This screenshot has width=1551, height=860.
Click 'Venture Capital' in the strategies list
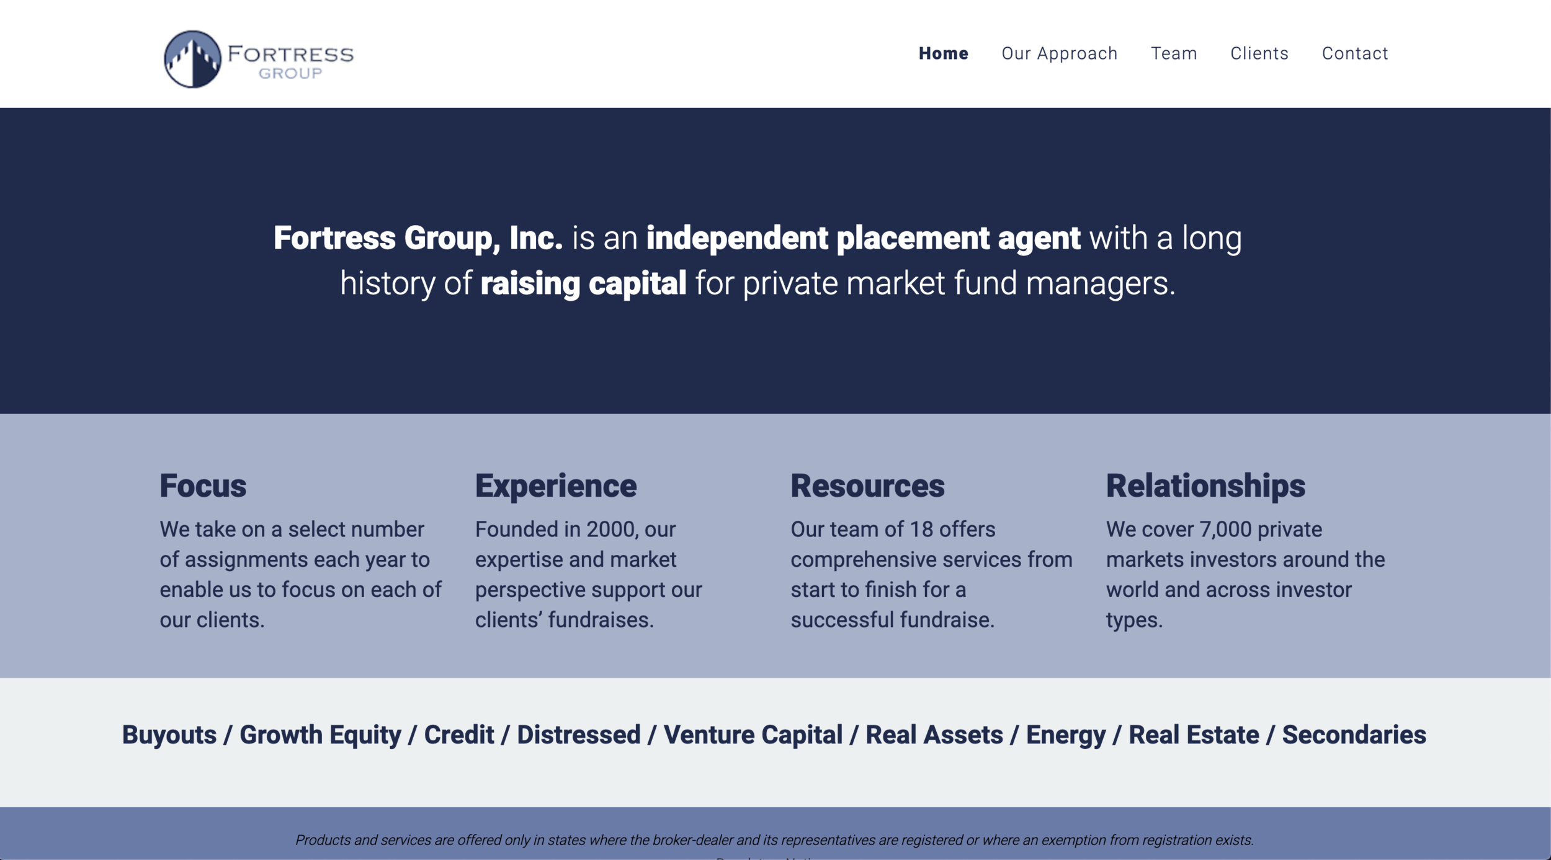point(753,735)
